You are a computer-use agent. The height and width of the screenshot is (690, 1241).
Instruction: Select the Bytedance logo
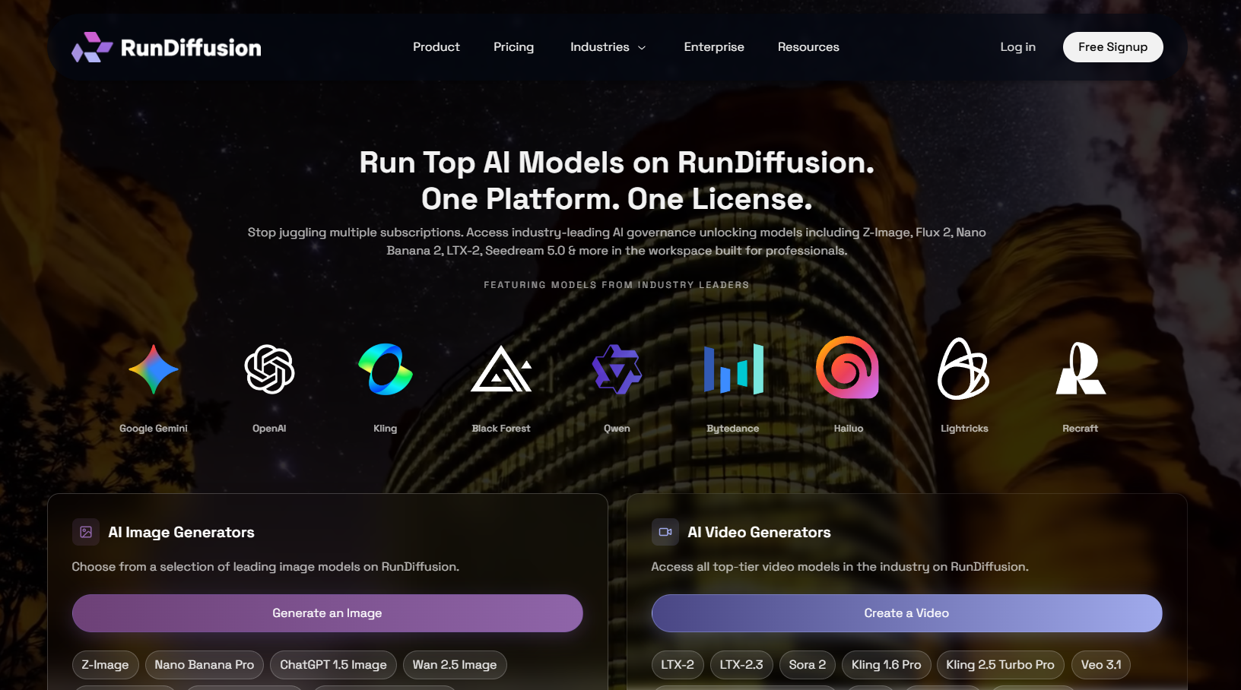tap(733, 369)
